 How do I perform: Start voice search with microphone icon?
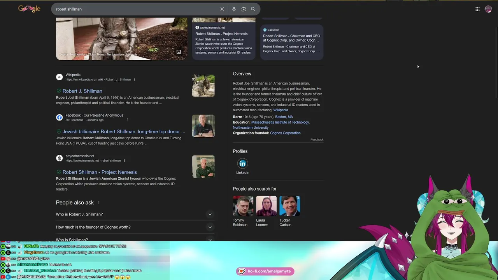click(234, 9)
